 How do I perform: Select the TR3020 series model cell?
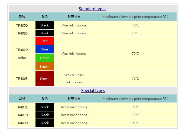click(22, 54)
